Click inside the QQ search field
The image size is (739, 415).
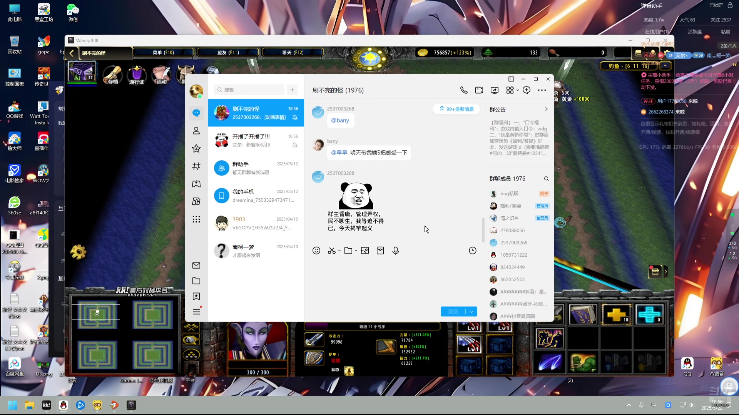coord(249,90)
